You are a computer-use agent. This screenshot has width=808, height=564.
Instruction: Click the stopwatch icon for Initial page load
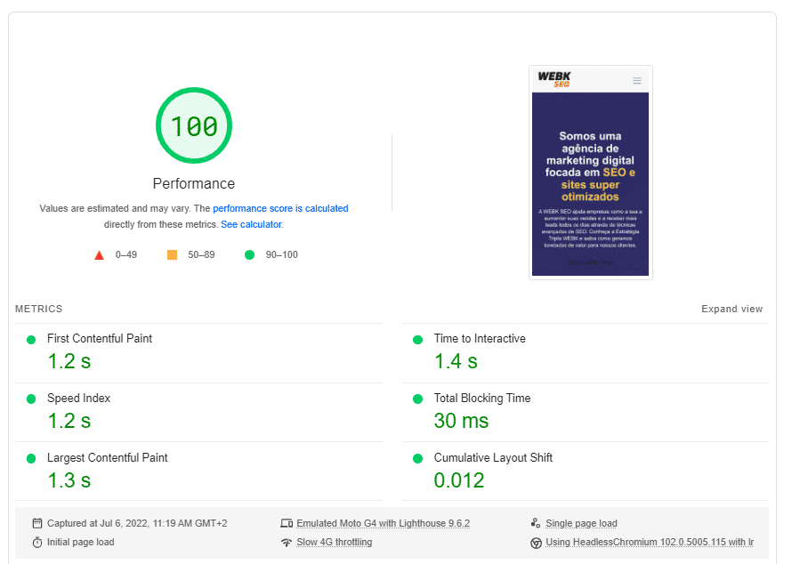point(36,542)
